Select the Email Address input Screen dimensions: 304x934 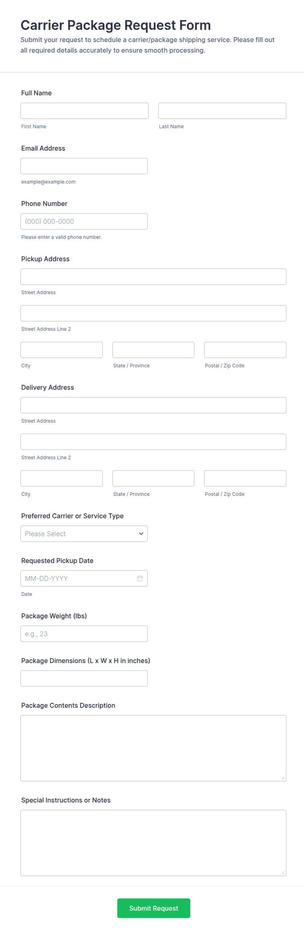84,166
